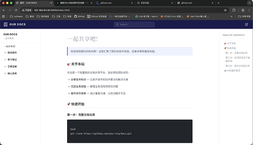Close the 历史记录 tab
The width and height of the screenshot is (253, 145).
coord(172,3)
